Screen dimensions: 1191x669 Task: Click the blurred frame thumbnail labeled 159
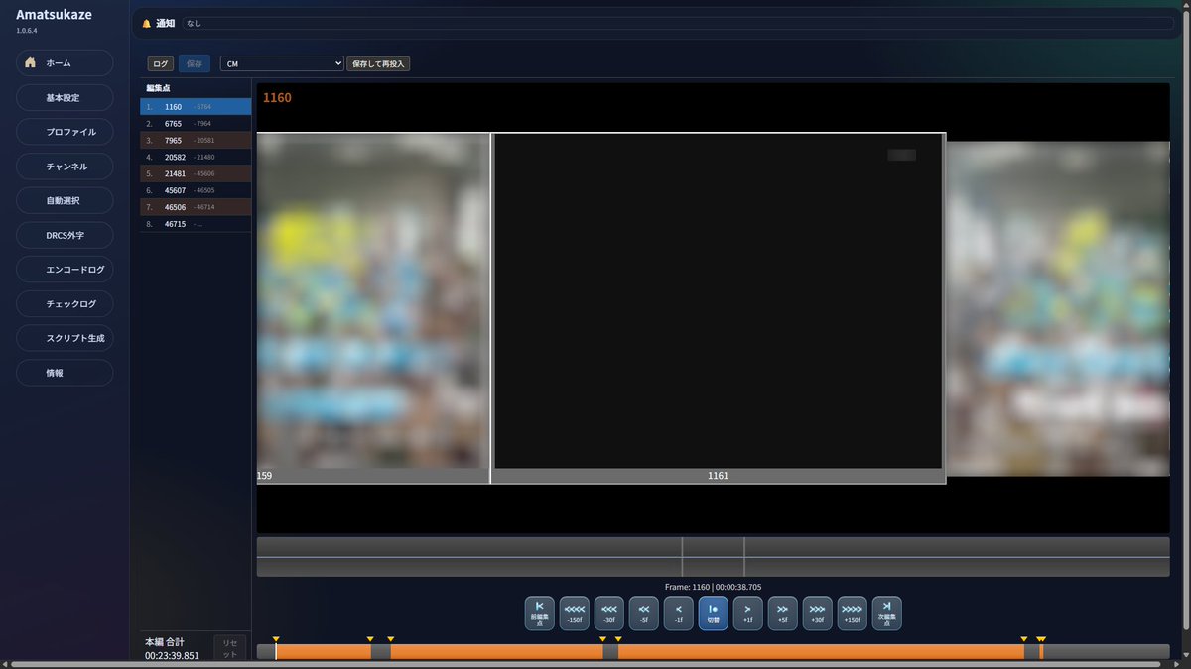(373, 308)
